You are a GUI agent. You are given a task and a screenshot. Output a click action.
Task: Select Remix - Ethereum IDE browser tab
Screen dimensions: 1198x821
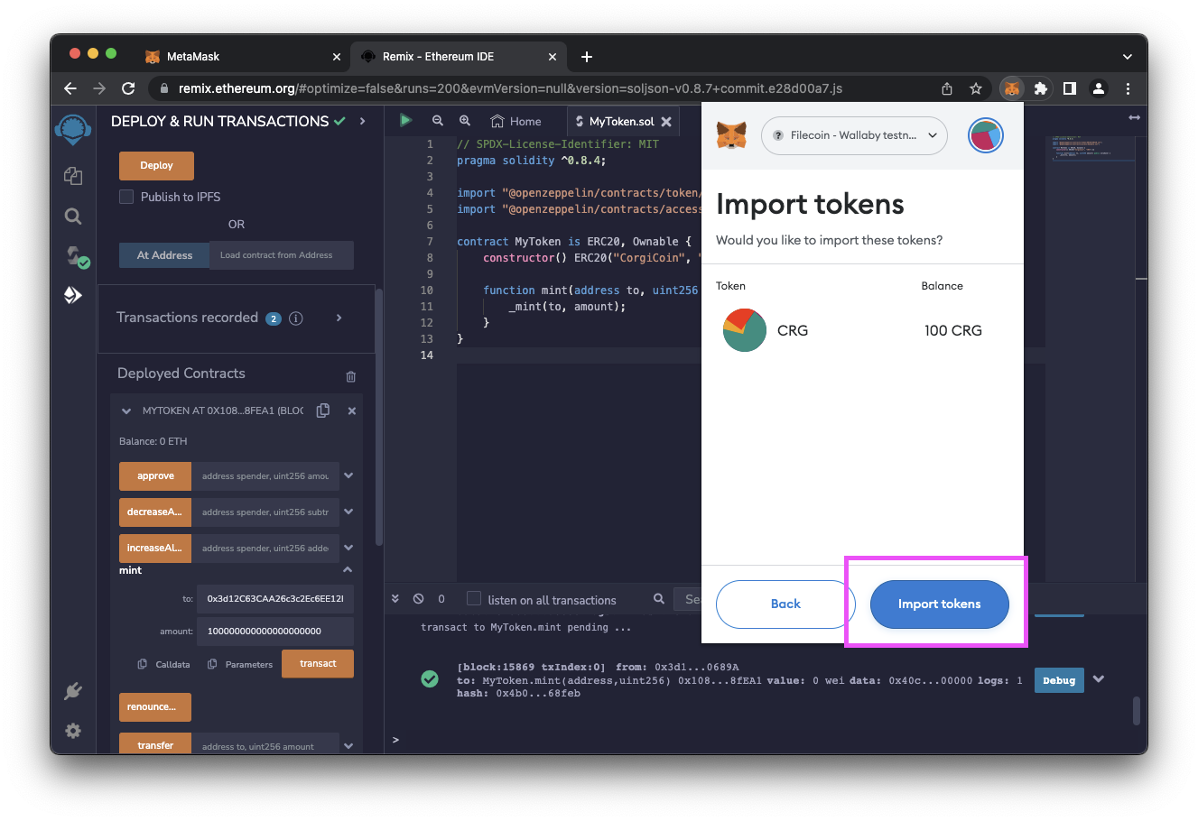pos(457,56)
